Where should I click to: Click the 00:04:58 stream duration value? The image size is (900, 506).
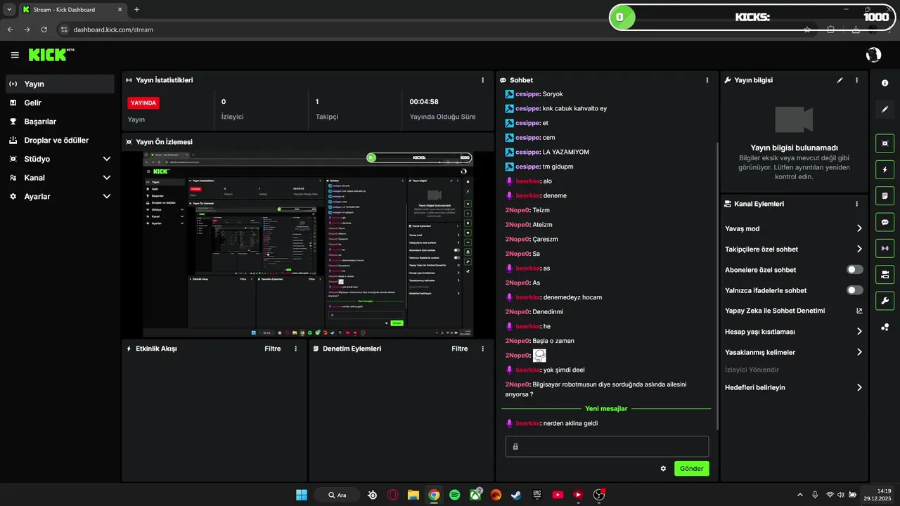[x=424, y=102]
